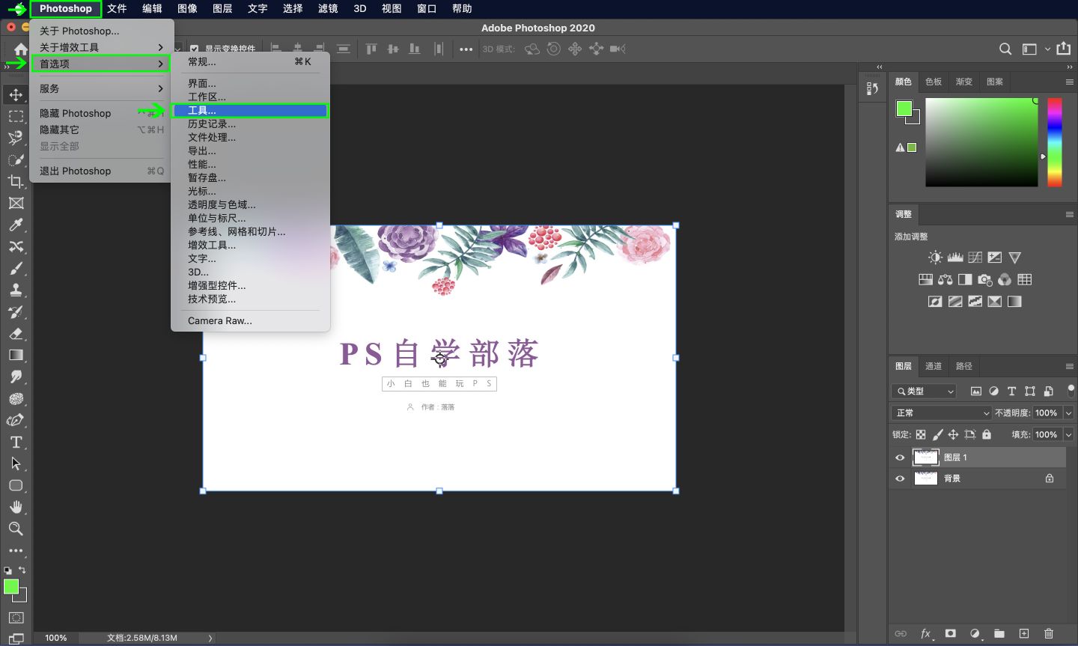Select the Clone Stamp tool
This screenshot has height=646, width=1078.
[16, 290]
